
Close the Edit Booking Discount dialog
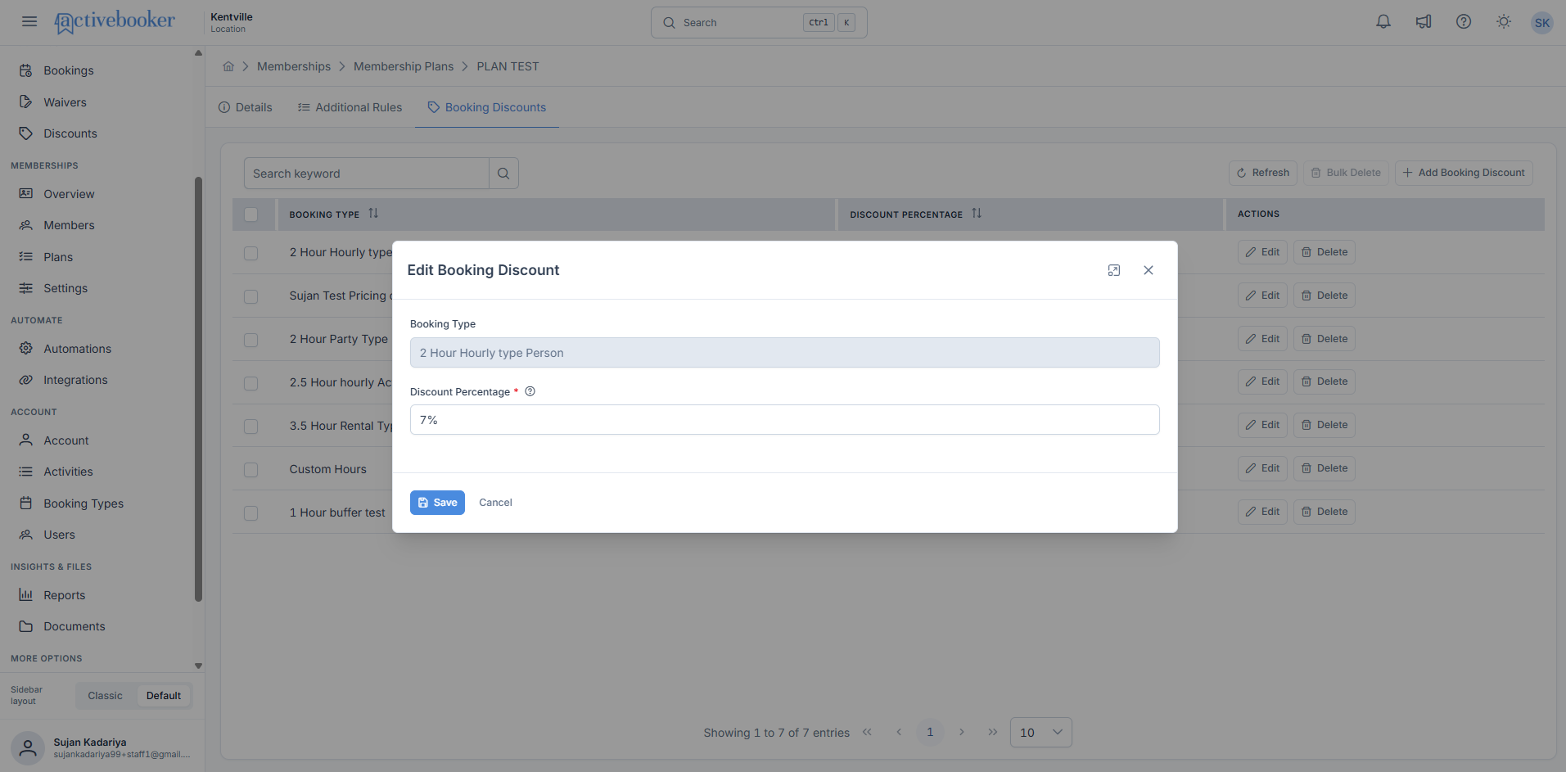click(1149, 270)
